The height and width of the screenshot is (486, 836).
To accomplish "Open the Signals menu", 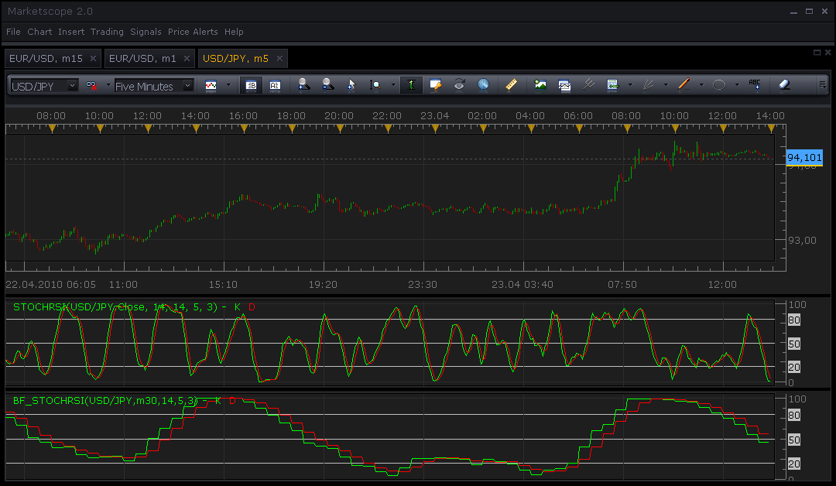I will click(146, 32).
